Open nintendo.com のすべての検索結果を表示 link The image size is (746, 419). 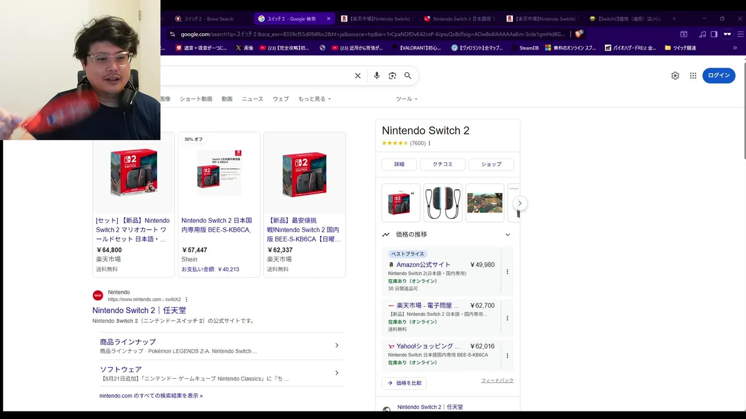(x=151, y=396)
